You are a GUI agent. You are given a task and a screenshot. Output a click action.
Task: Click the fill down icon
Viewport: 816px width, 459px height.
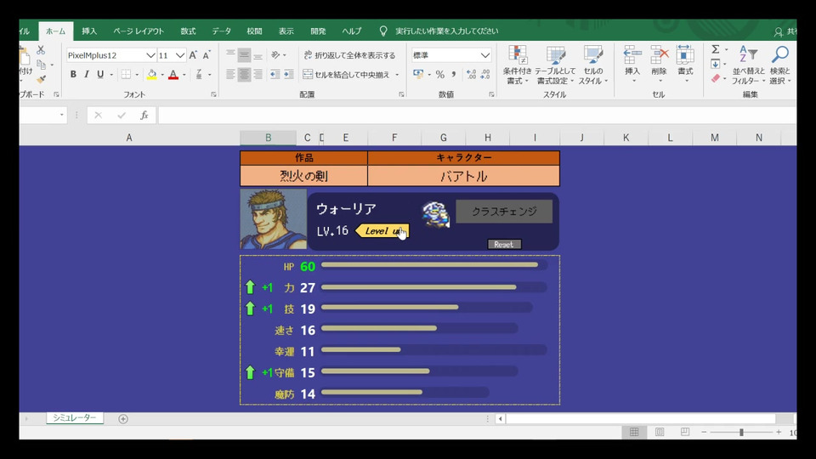tap(716, 64)
